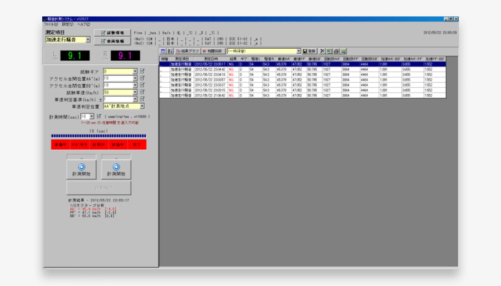Open the 車速判定位置 dropdown arrow
This screenshot has width=501, height=286.
click(x=142, y=106)
